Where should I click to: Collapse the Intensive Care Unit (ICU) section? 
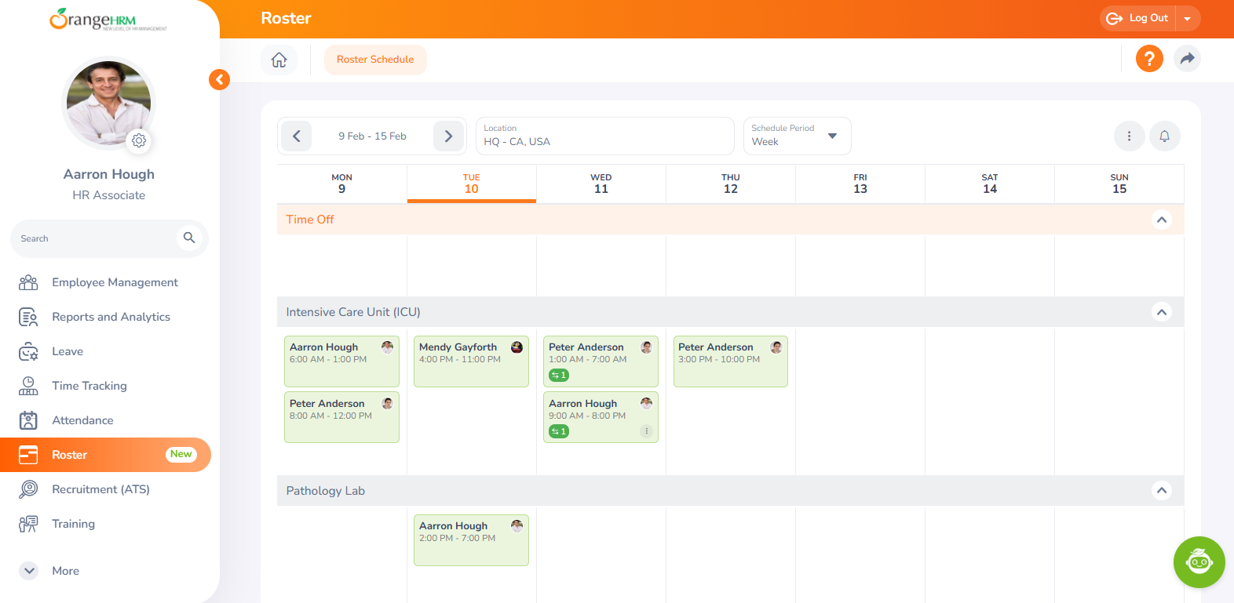1161,312
